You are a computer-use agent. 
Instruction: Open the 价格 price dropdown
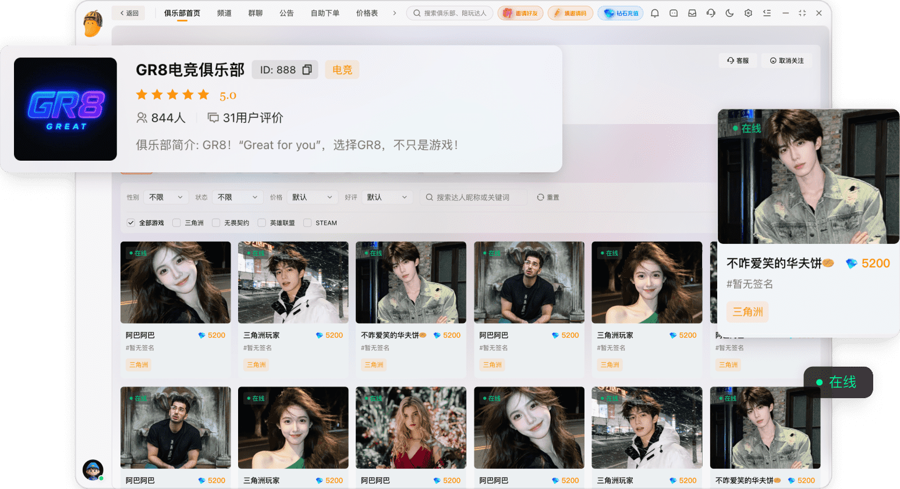click(312, 197)
